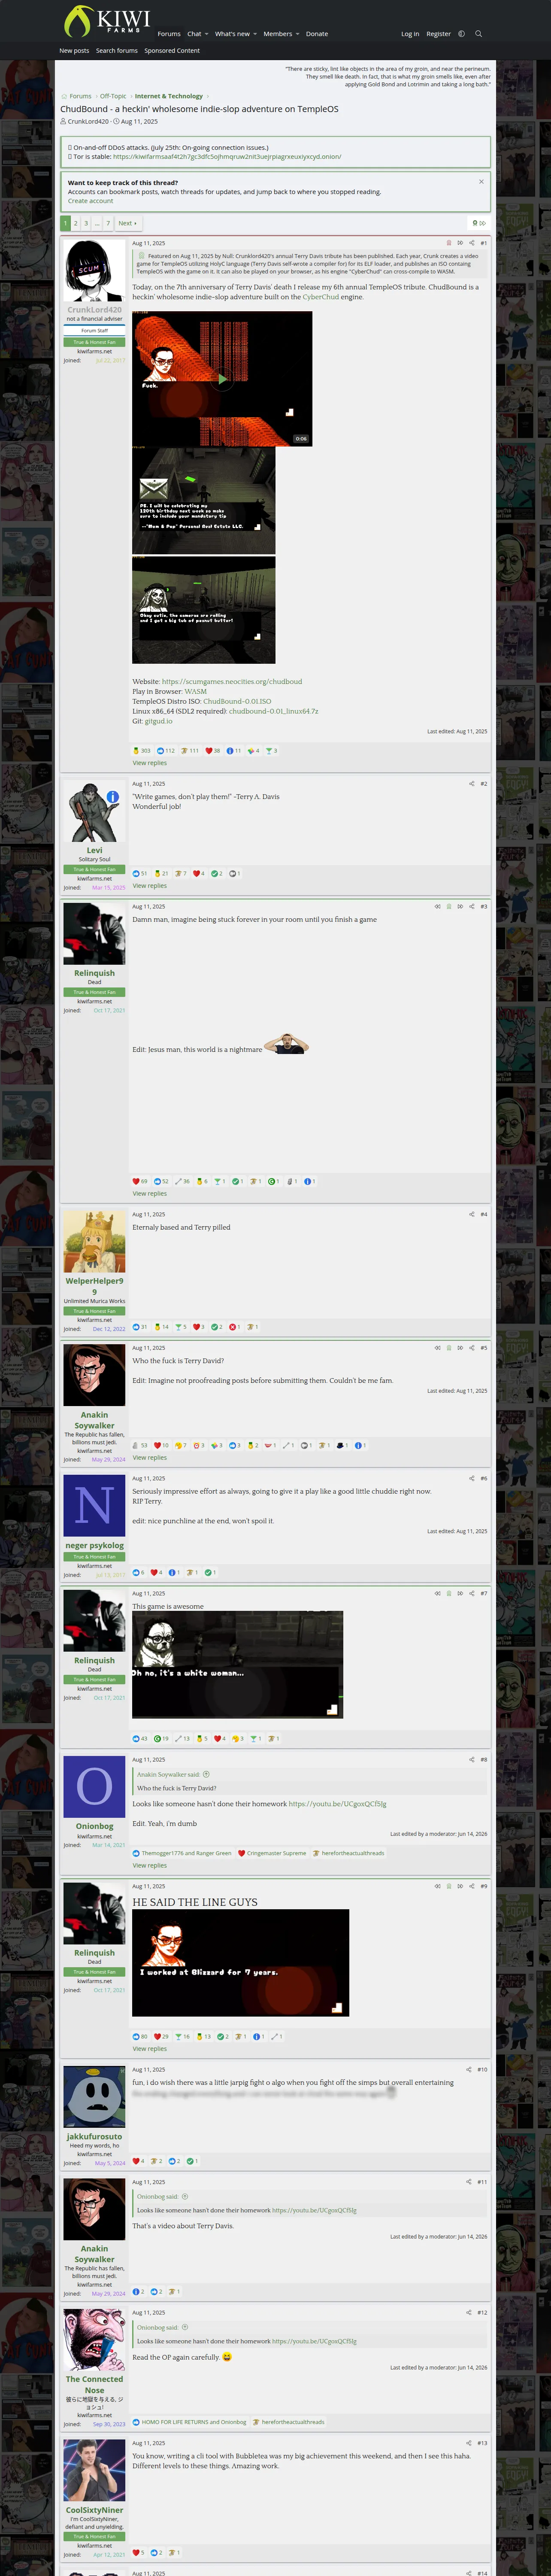This screenshot has width=551, height=2576.
Task: Click the red bookmark icon on post #1
Action: tap(448, 243)
